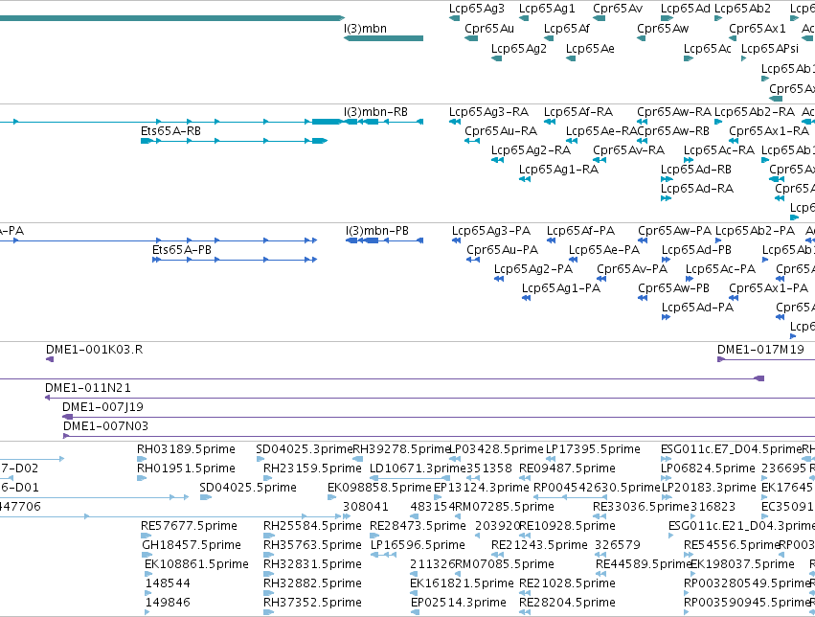Select the Lcp65Ae-RA transcript label
Viewport: 815px width, 617px height.
(x=601, y=131)
